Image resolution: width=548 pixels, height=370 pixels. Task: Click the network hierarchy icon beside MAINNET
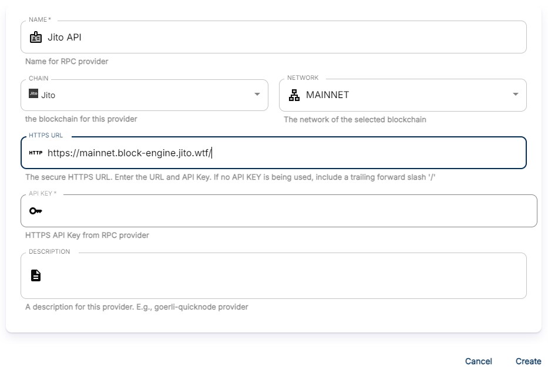click(x=294, y=95)
